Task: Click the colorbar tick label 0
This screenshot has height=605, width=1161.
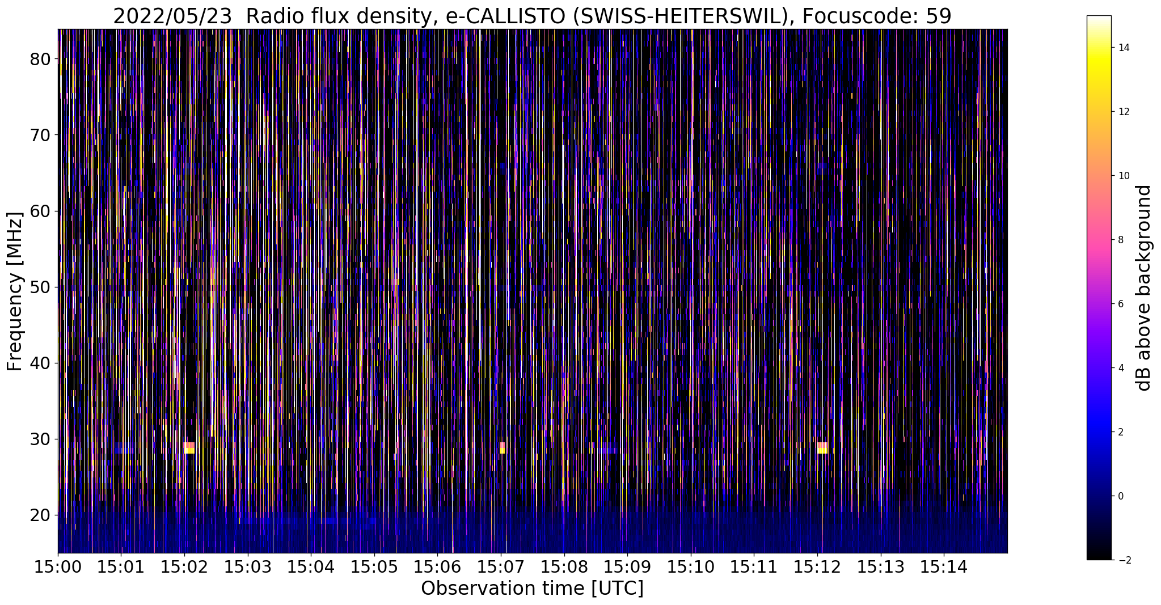Action: [1120, 496]
